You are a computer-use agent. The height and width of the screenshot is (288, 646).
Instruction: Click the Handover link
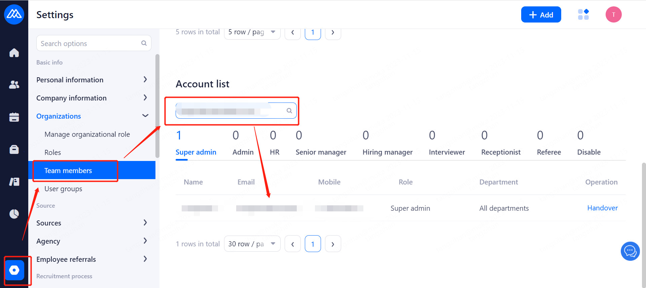pos(602,208)
